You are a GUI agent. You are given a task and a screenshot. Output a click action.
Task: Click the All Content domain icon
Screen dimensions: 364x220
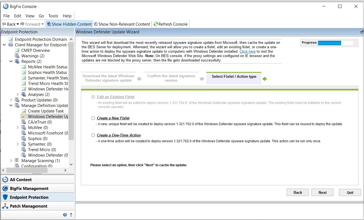pos(5,179)
